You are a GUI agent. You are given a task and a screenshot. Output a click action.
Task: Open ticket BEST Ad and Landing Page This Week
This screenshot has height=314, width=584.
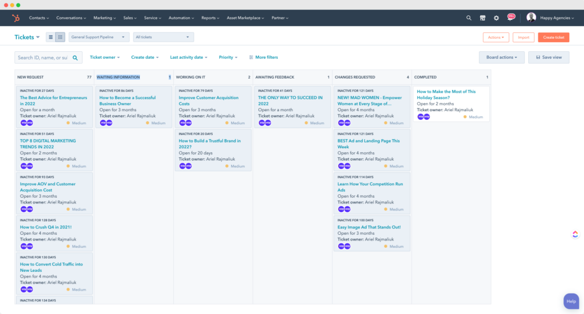pyautogui.click(x=368, y=144)
